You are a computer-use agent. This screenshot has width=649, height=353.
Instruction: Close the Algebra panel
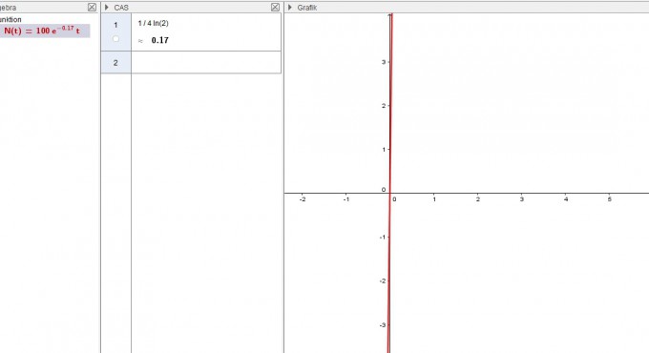(92, 7)
